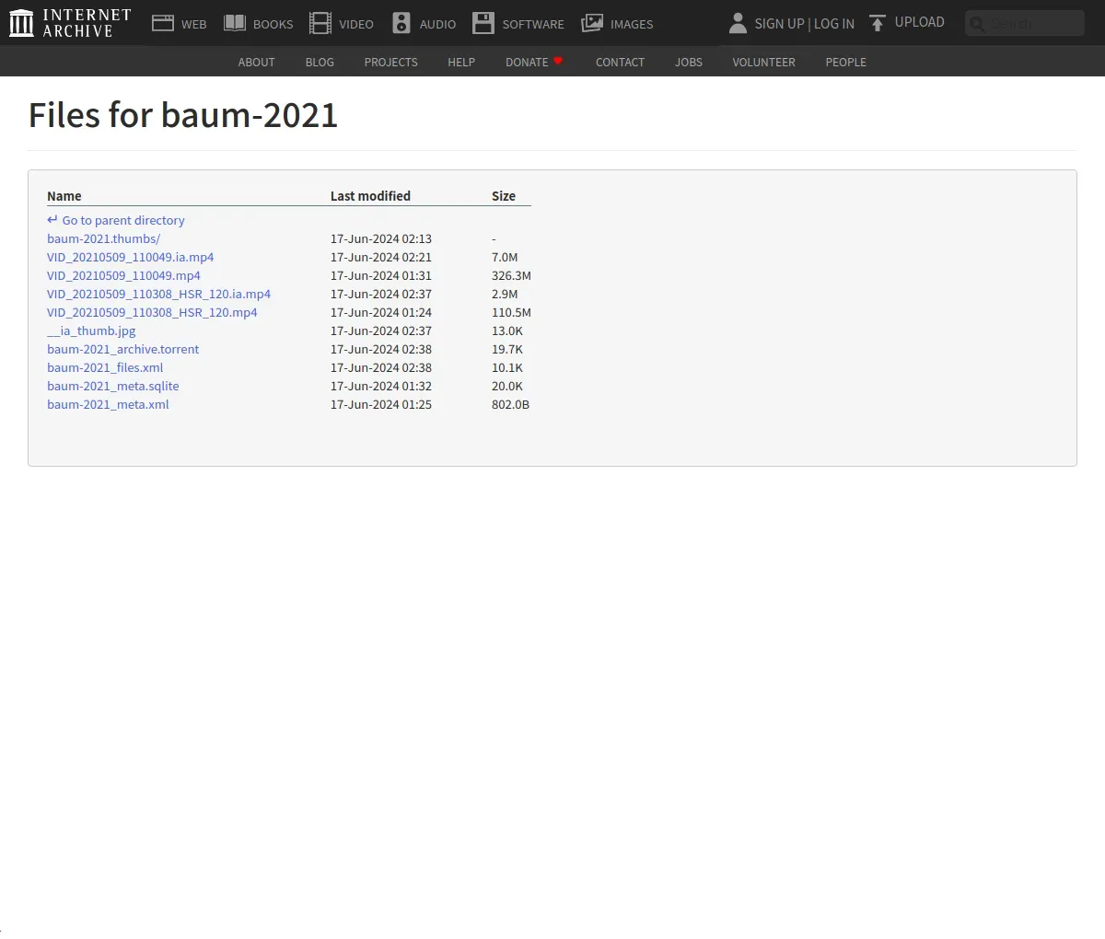
Task: Click the Name column header
Action: click(x=64, y=196)
